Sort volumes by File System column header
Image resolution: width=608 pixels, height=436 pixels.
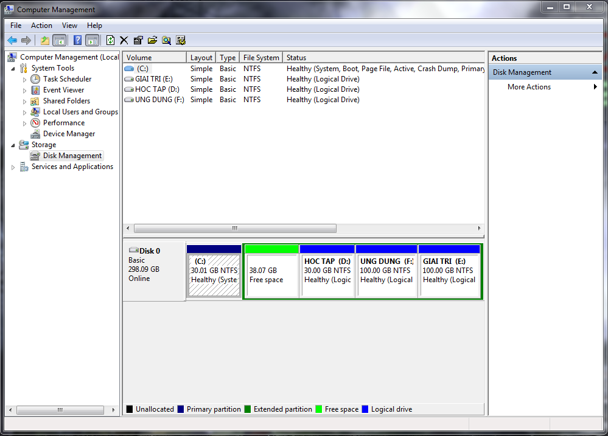[260, 58]
